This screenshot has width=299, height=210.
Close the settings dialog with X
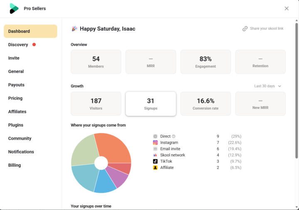click(x=287, y=8)
